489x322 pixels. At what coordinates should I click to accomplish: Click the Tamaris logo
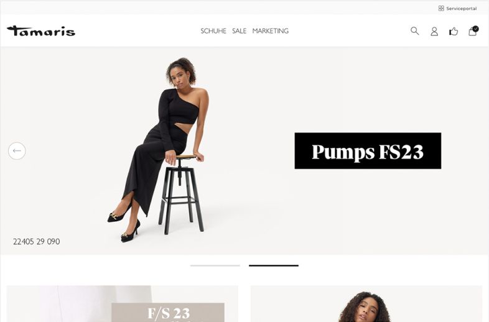point(41,31)
